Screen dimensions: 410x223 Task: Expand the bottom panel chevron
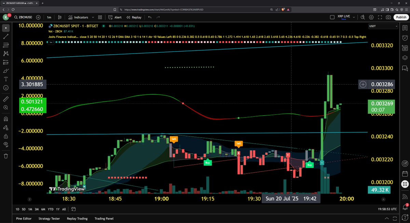click(x=386, y=219)
